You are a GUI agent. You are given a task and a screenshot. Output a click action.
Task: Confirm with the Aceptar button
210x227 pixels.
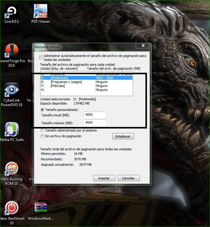click(104, 178)
